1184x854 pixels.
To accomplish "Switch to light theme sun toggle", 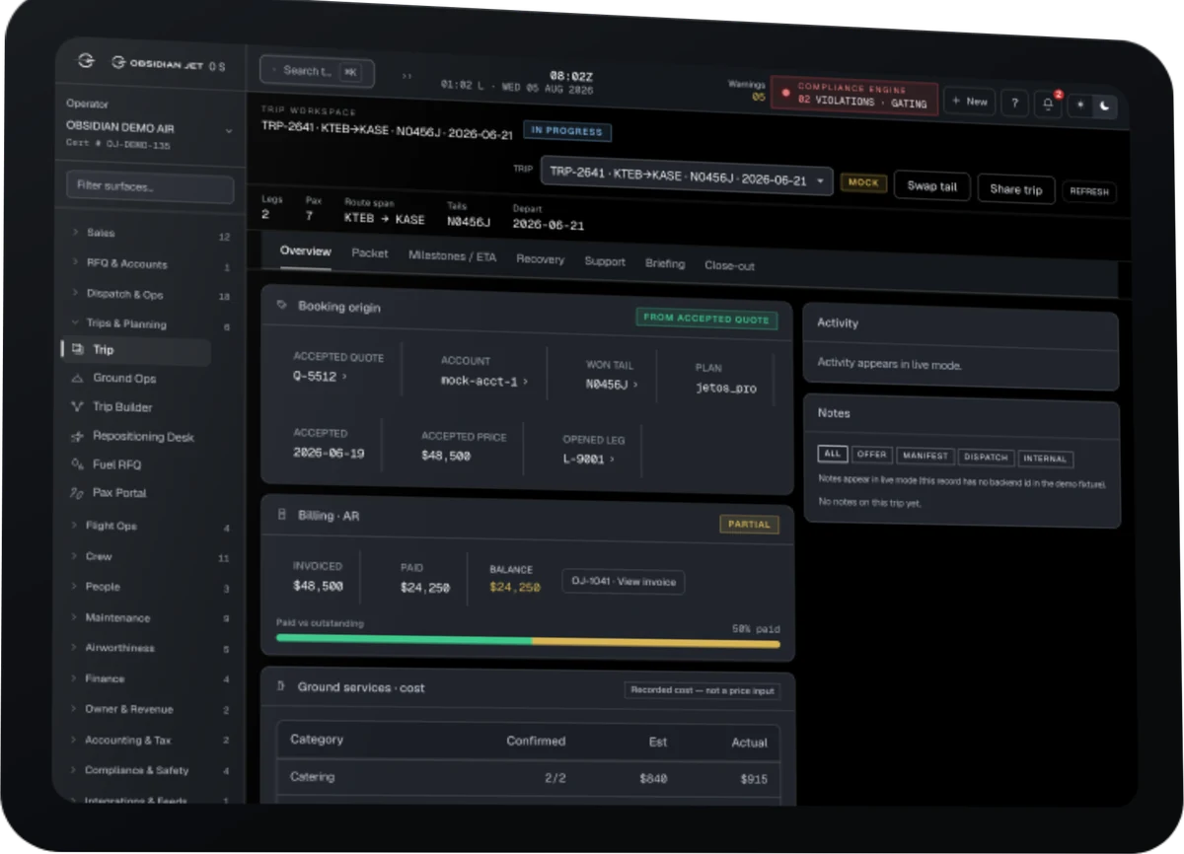I will point(1080,105).
